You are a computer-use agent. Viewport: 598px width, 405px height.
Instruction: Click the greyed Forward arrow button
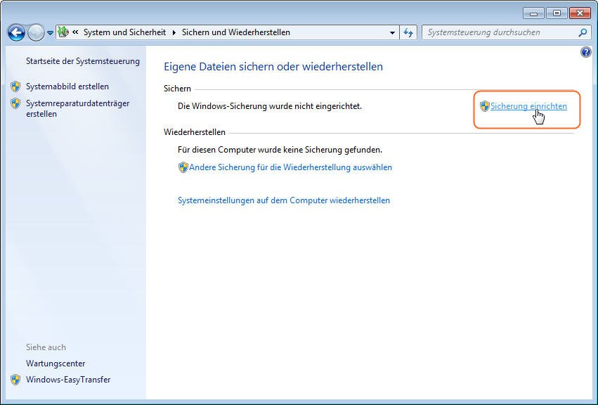click(x=37, y=33)
